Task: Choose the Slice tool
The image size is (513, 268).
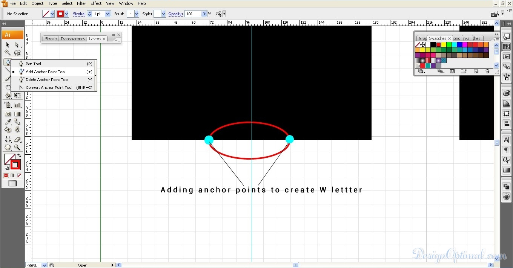Action: [x=8, y=140]
